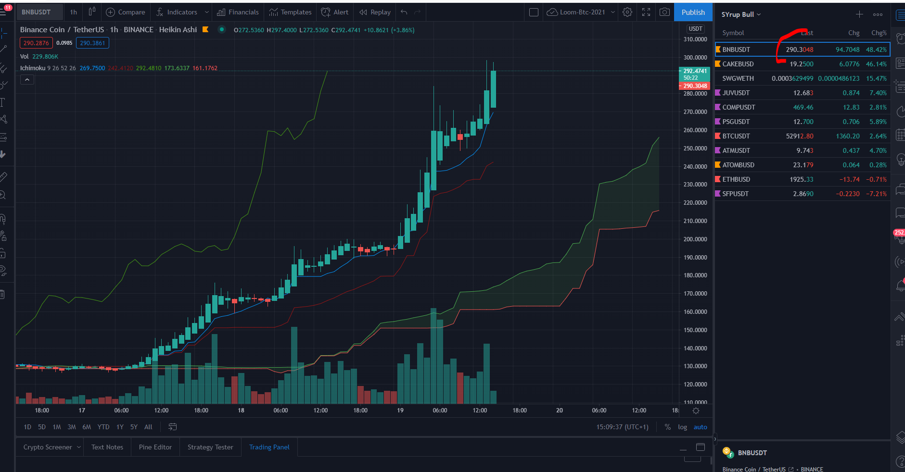Open the go-to-date calendar icon
The width and height of the screenshot is (905, 472).
[x=173, y=427]
